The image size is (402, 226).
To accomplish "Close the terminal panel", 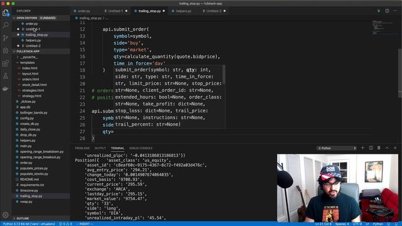I will 395,148.
